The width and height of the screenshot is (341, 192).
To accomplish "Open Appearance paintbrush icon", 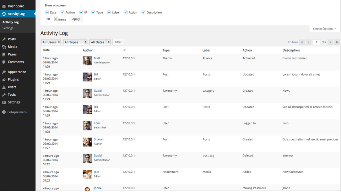I will (x=4, y=72).
